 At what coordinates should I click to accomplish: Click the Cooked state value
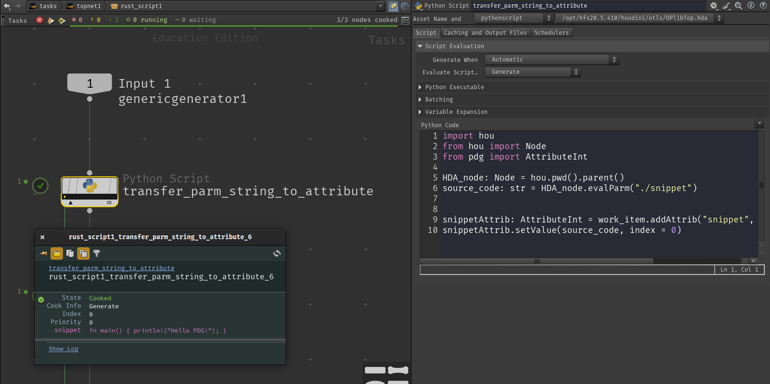(100, 298)
